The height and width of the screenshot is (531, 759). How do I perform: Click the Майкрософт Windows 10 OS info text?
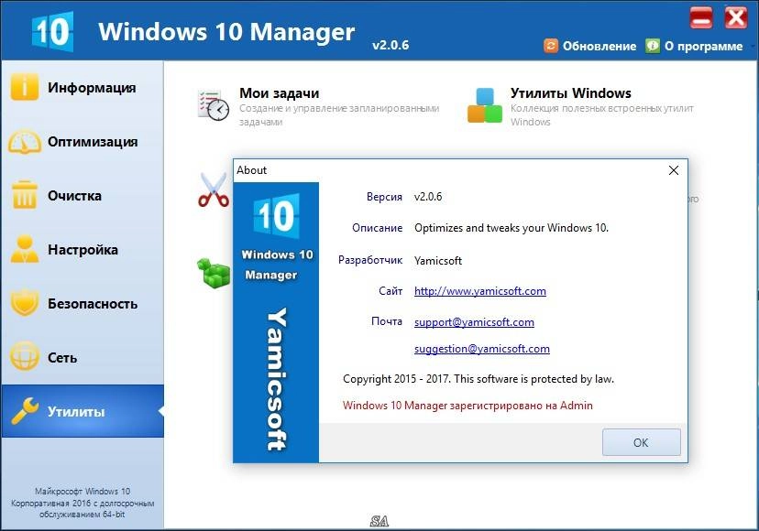pyautogui.click(x=82, y=503)
